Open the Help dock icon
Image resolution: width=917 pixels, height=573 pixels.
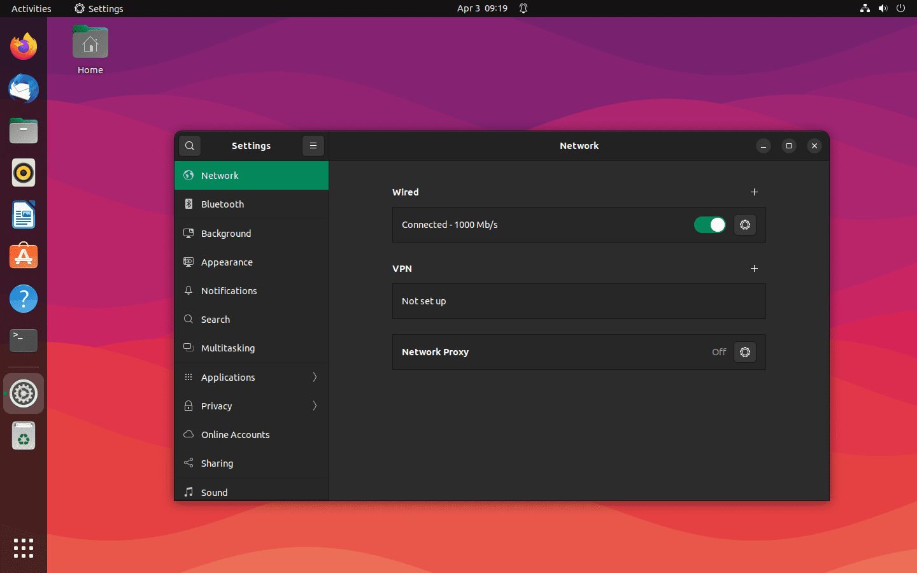click(x=24, y=299)
